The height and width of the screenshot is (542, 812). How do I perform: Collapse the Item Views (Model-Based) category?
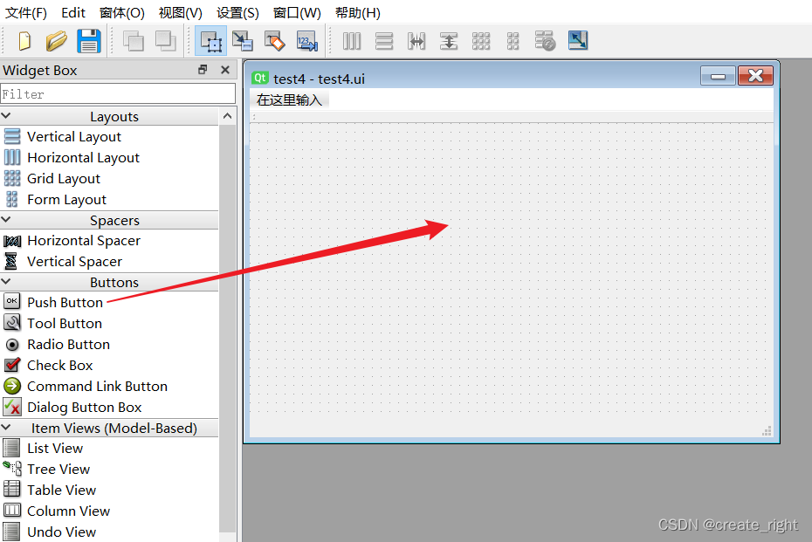(6, 428)
